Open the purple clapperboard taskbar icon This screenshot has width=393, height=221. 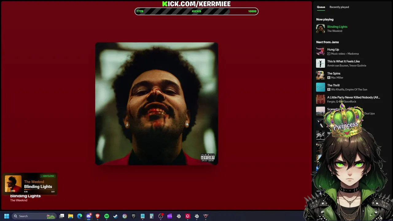169,216
